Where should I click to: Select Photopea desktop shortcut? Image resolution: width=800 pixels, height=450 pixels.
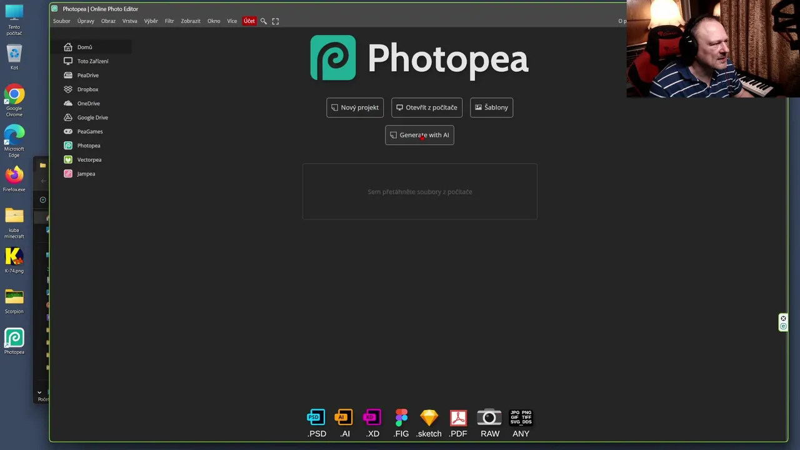[x=14, y=342]
